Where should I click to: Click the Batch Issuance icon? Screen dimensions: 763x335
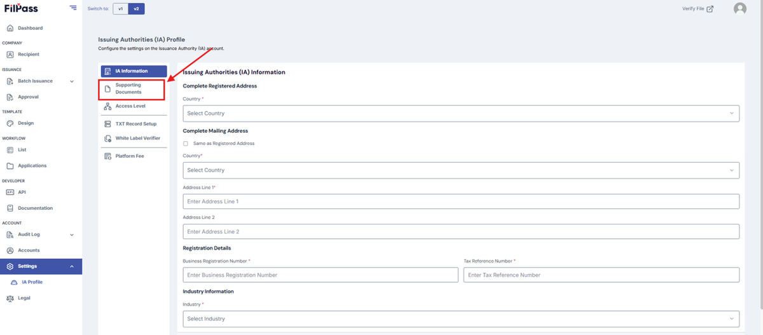[x=10, y=81]
